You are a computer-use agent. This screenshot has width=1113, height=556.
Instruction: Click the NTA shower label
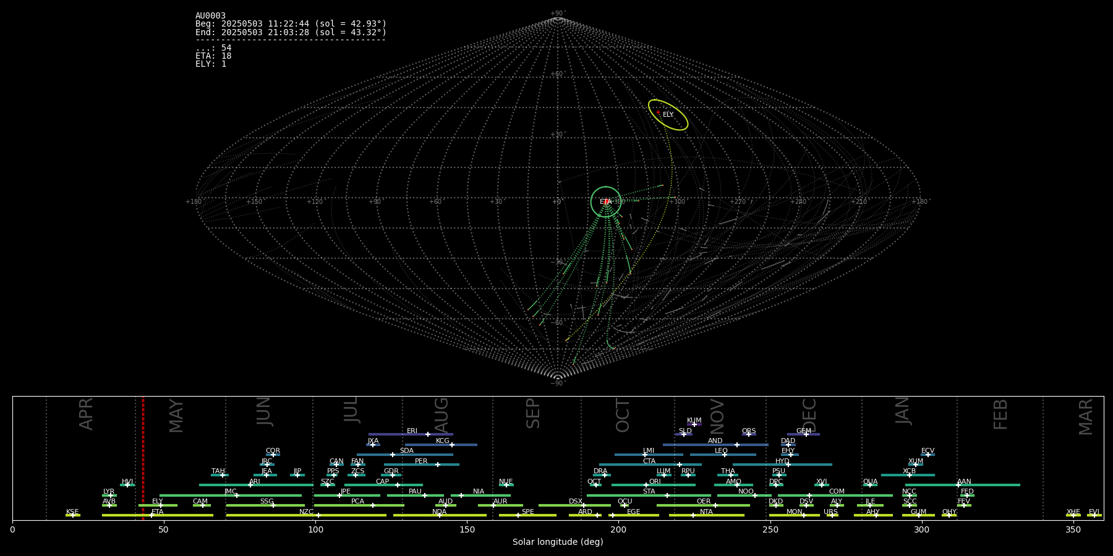[706, 512]
